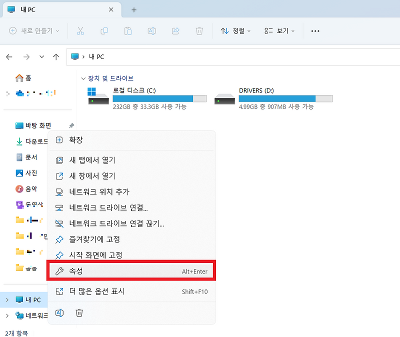
Task: Open the see-more options with the ... button
Action: coord(315,30)
